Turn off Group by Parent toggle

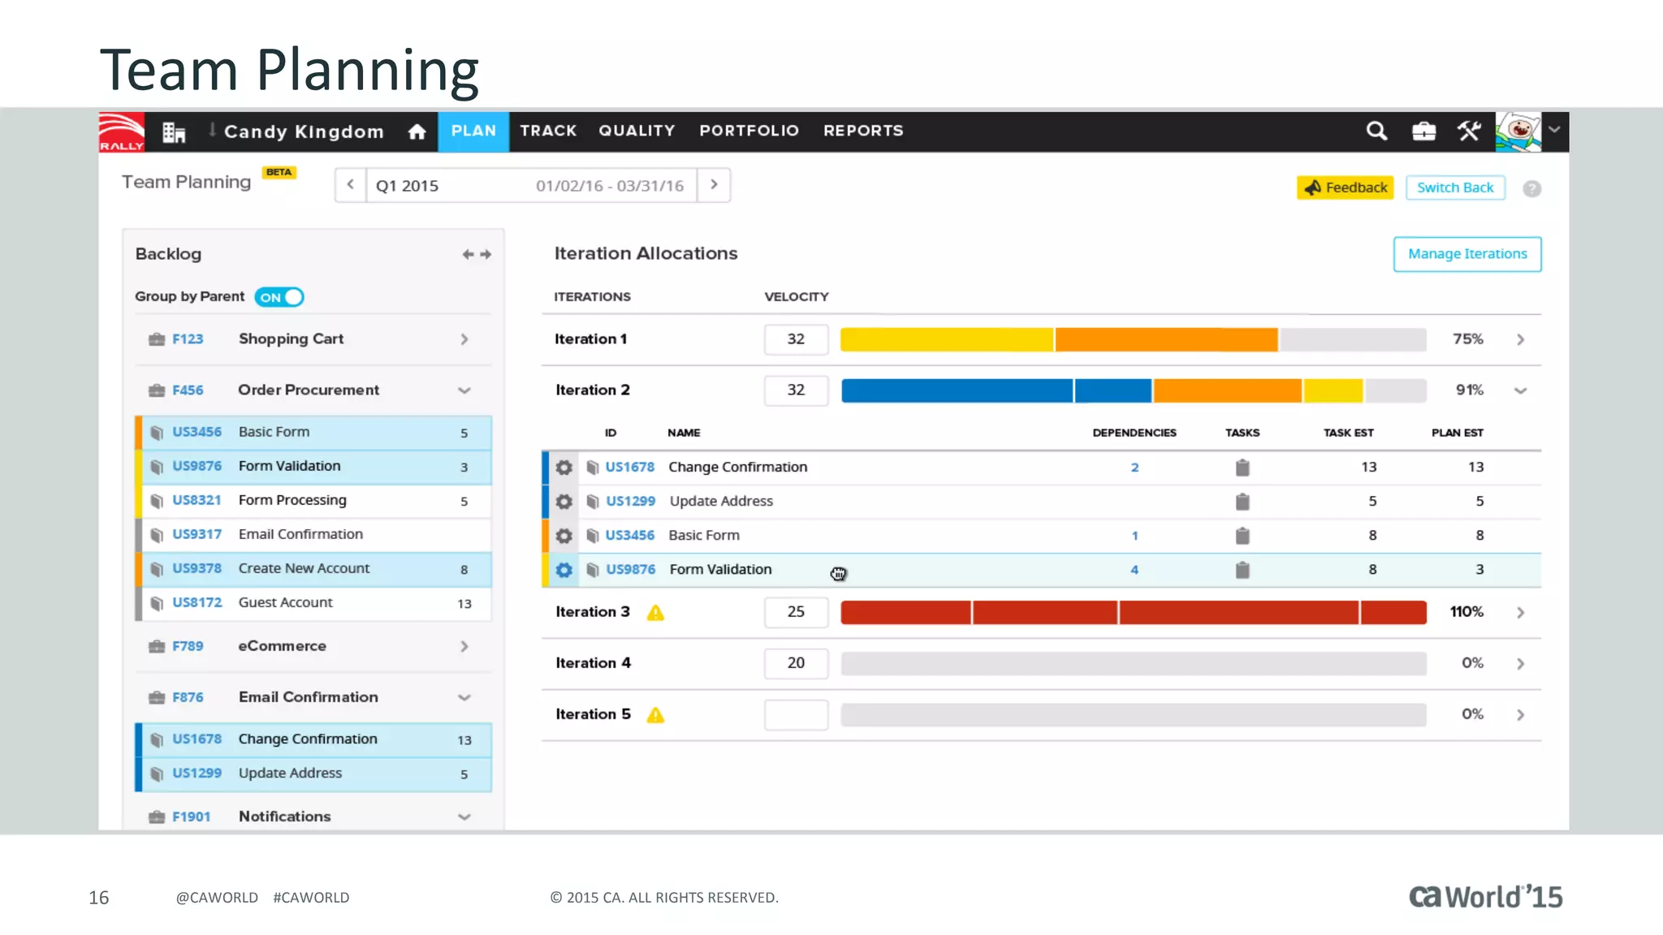(279, 297)
